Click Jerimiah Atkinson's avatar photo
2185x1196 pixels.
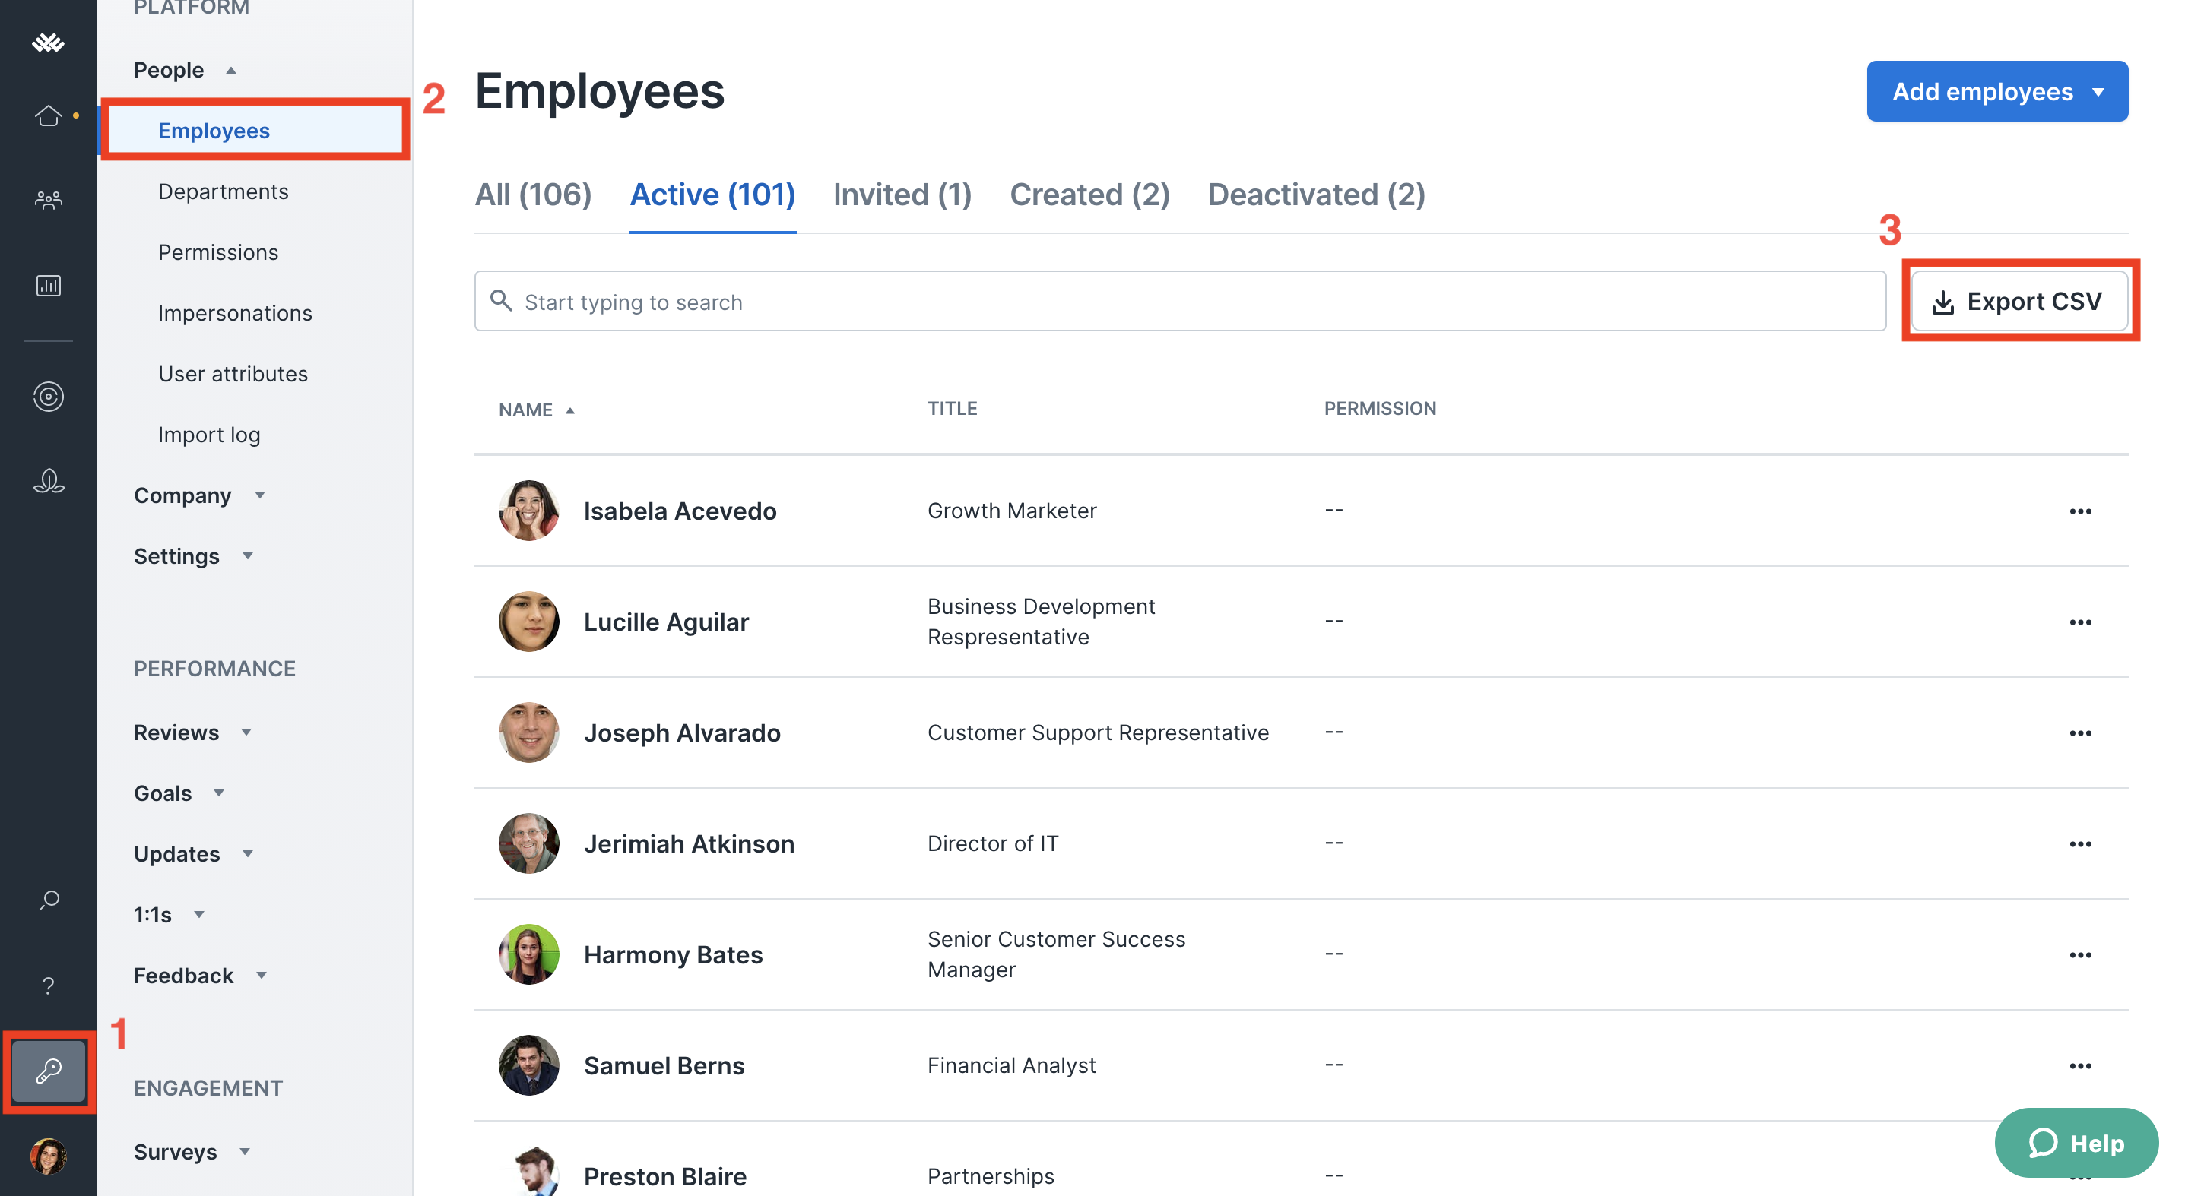[528, 843]
